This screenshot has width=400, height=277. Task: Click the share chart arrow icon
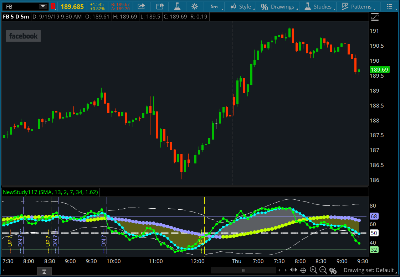pyautogui.click(x=142, y=6)
